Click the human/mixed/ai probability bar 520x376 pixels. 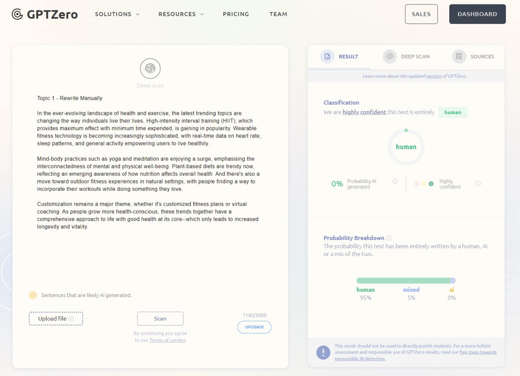pos(406,281)
